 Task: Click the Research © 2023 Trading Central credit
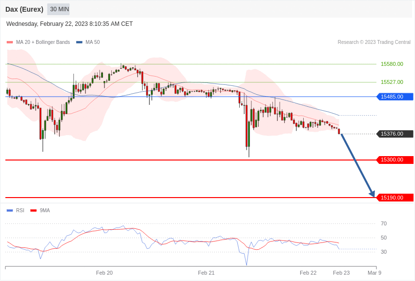pos(374,42)
